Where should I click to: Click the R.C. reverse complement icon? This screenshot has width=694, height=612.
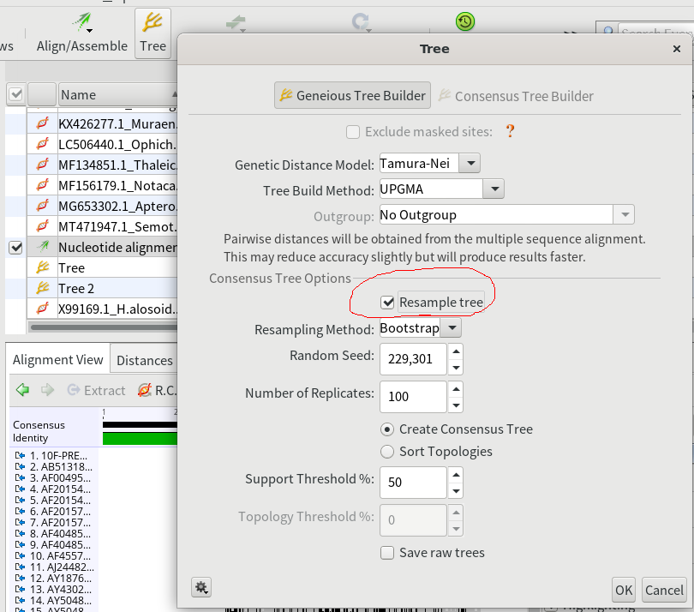coord(145,390)
